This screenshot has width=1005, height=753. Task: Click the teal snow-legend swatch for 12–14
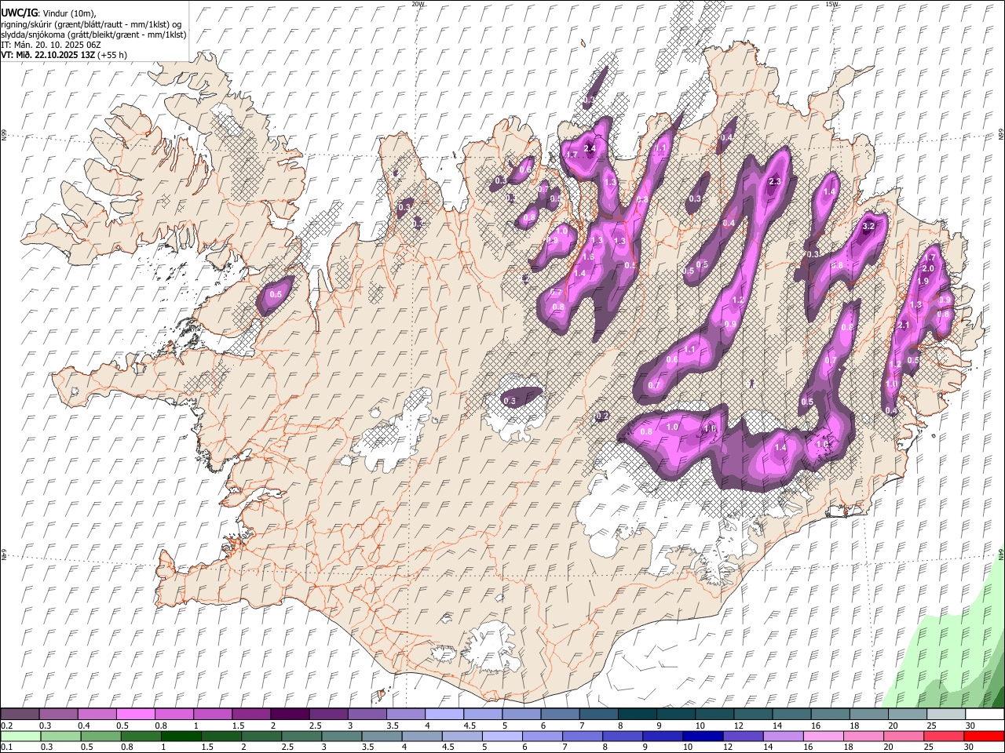pyautogui.click(x=754, y=715)
